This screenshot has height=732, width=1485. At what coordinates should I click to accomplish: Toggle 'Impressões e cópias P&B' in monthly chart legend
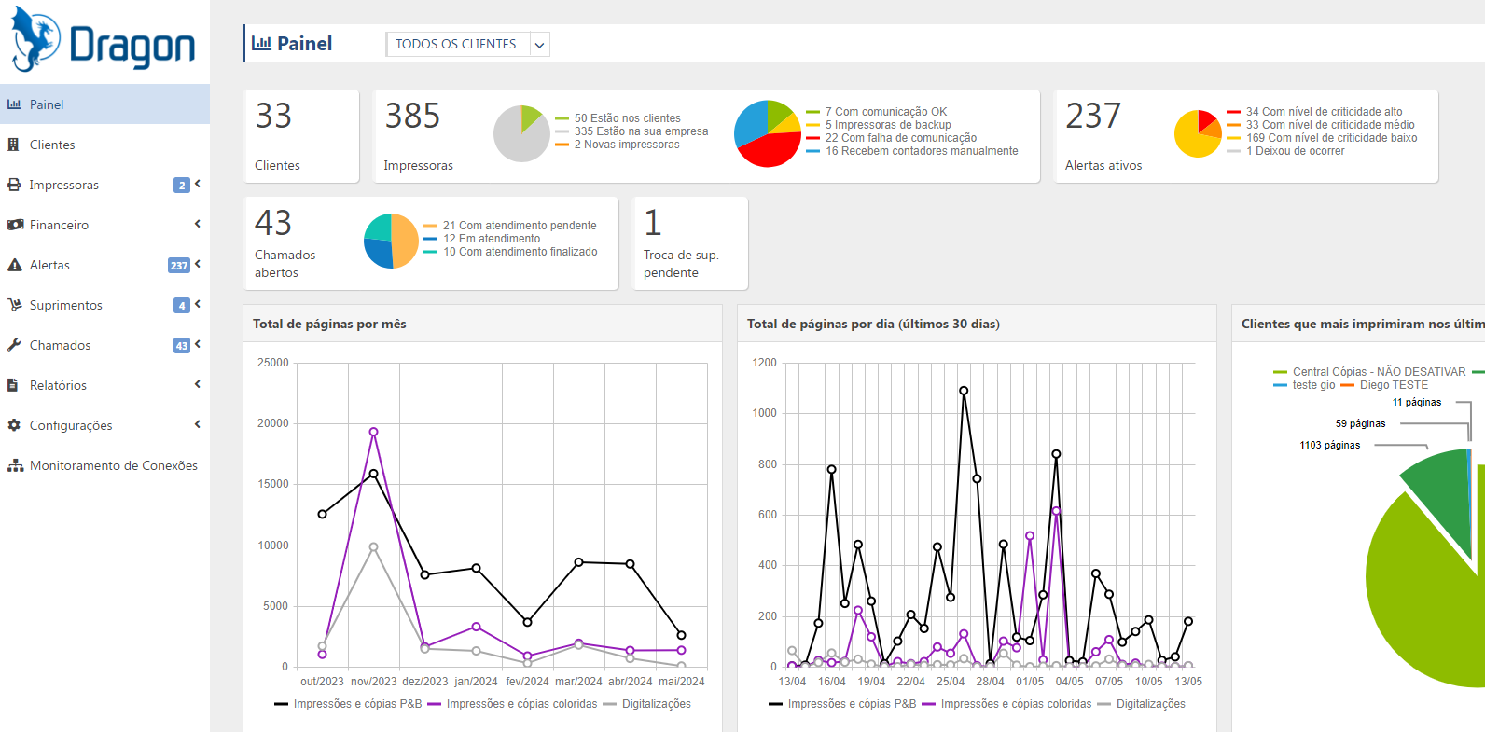point(348,704)
